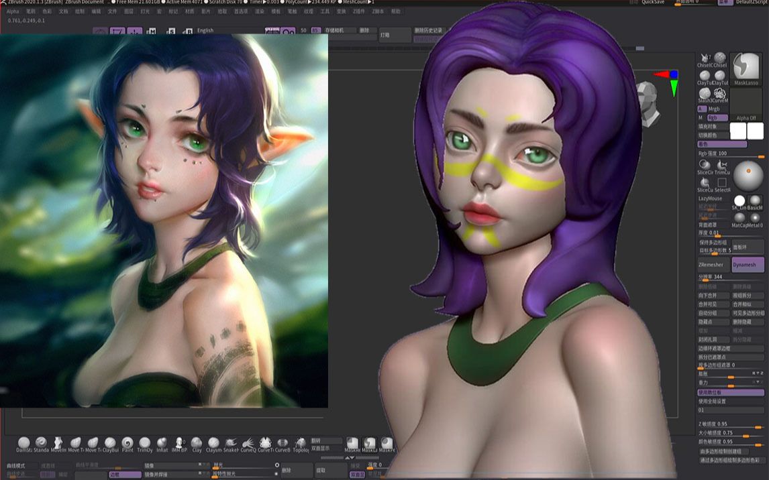Open the large MaskLasso brush thumbnail
Viewport: 769px width, 480px height.
(x=746, y=68)
